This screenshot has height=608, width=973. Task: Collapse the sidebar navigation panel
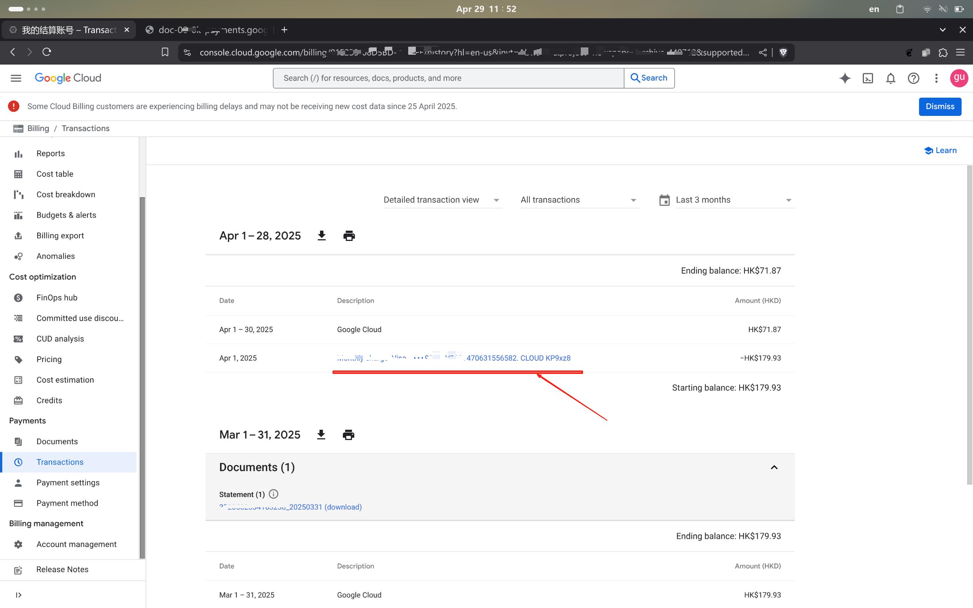[19, 595]
